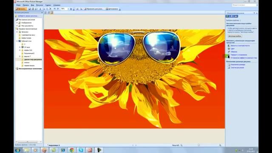Select the Безымянный2 folder

click(x=29, y=53)
